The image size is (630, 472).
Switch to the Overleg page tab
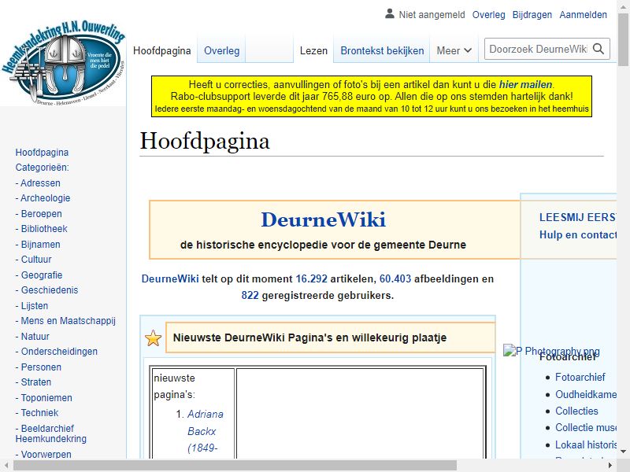(222, 50)
